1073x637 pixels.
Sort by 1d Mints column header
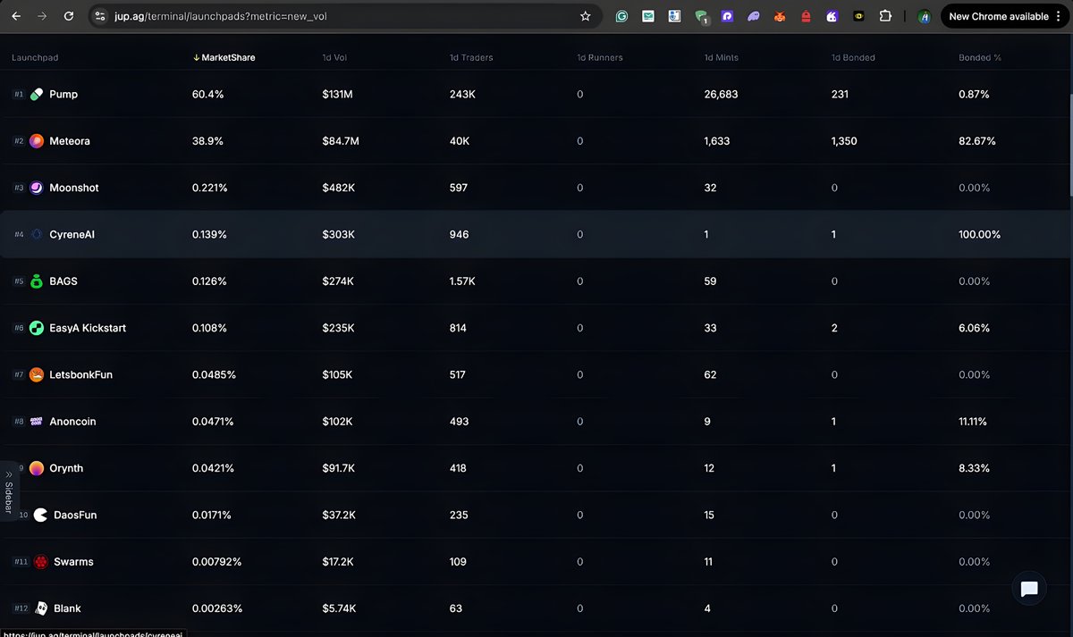pos(722,57)
